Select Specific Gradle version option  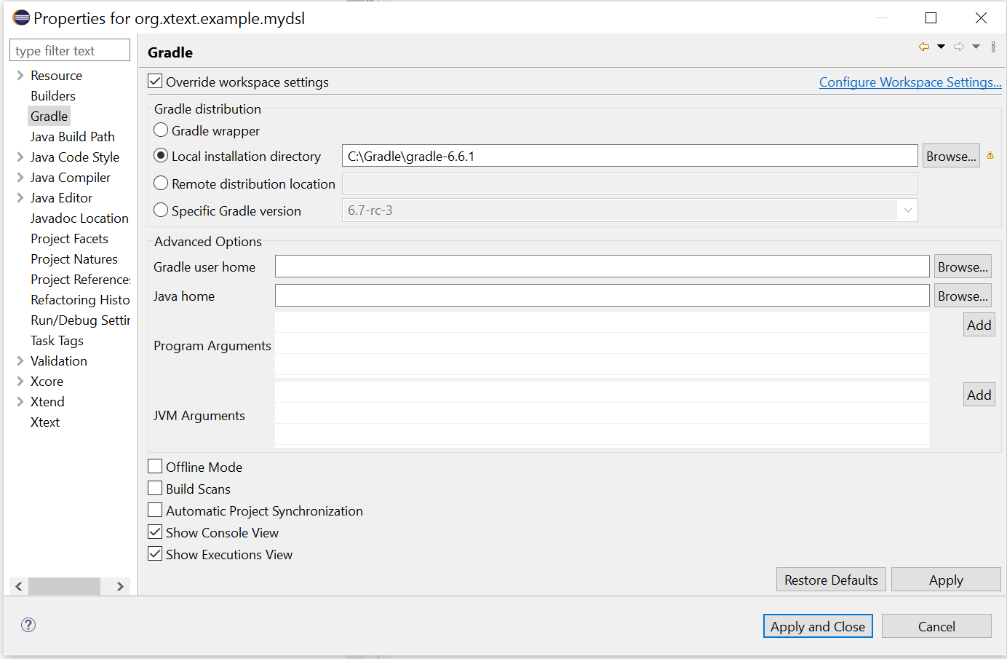(162, 210)
